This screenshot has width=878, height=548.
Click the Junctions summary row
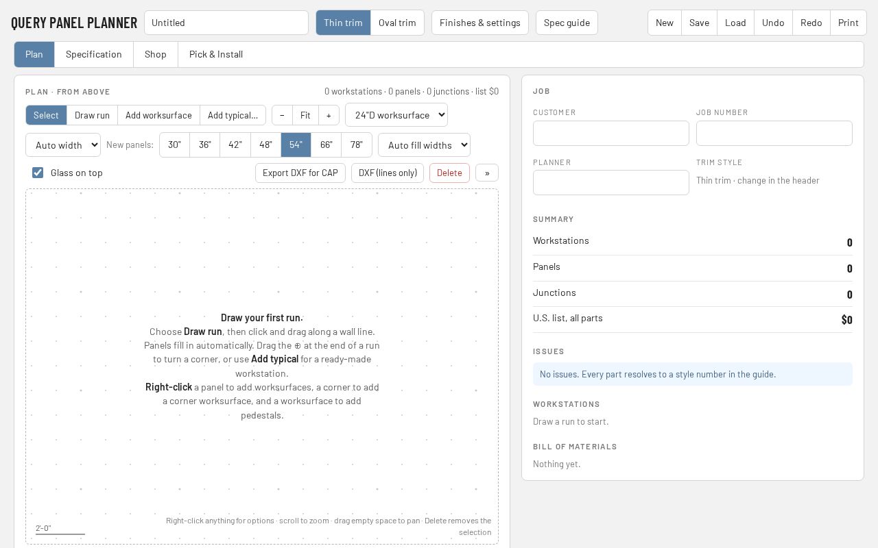(693, 294)
